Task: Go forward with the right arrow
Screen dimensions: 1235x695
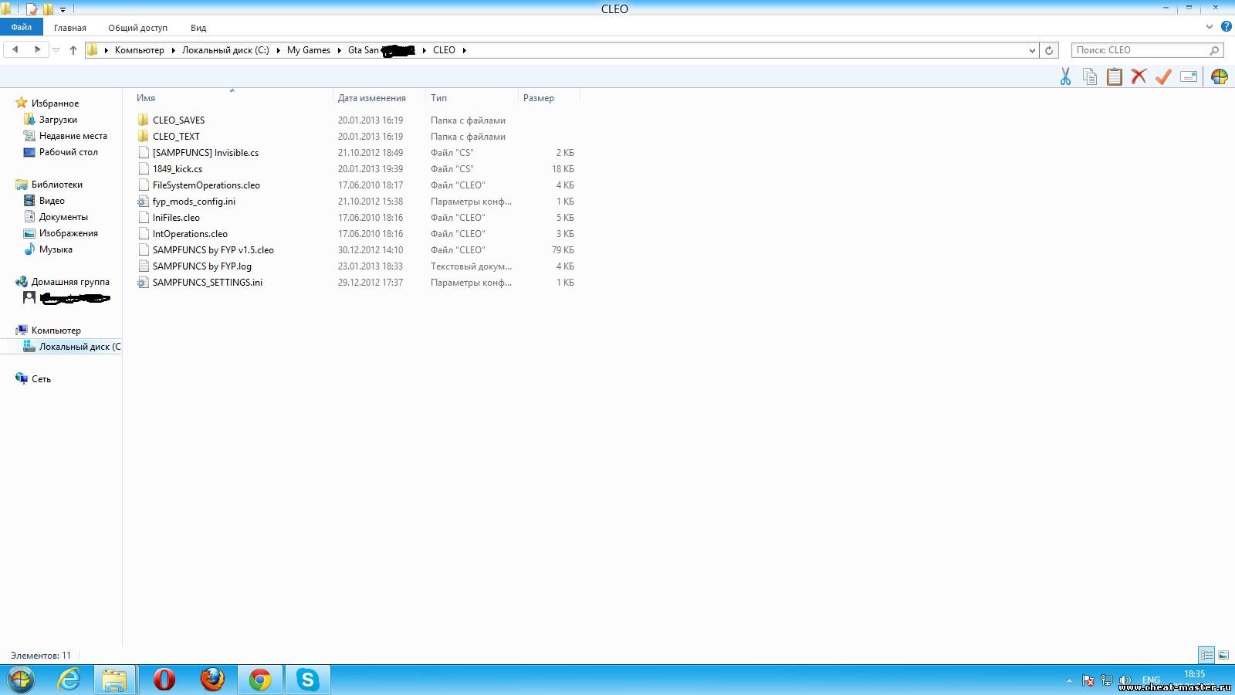Action: [36, 49]
